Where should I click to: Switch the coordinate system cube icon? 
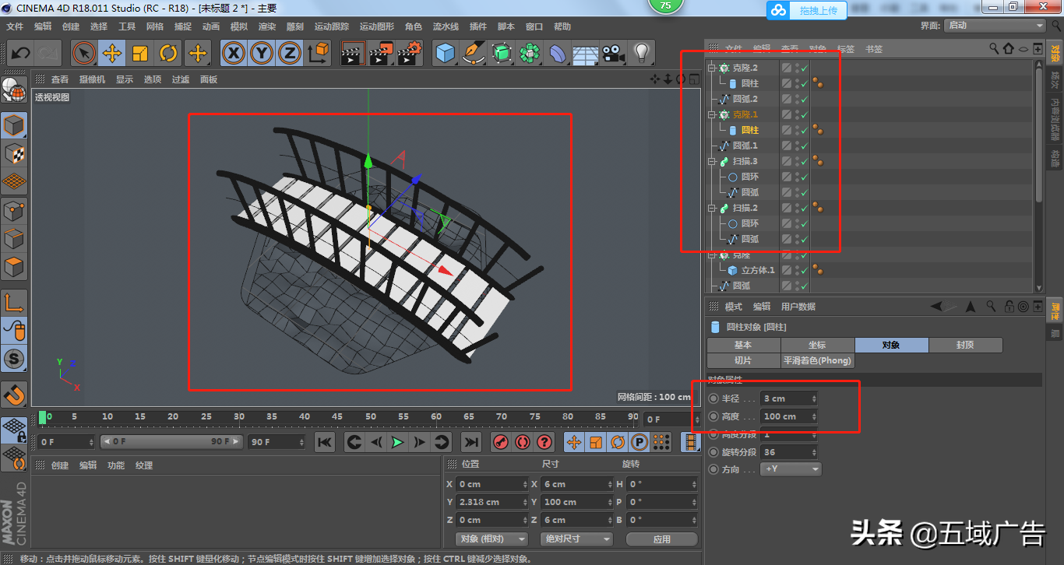[319, 54]
